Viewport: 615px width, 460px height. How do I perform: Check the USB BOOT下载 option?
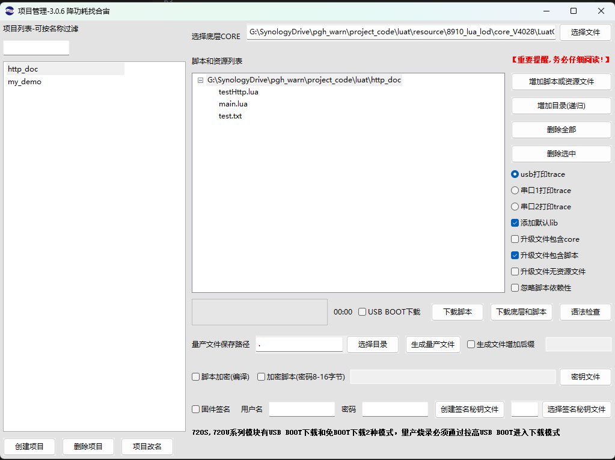pyautogui.click(x=363, y=312)
